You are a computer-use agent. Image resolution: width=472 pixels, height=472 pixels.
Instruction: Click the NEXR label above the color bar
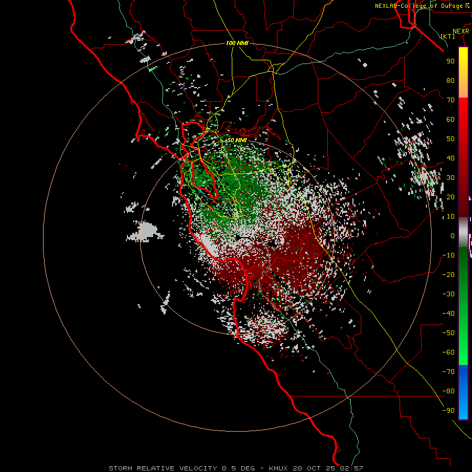click(x=461, y=31)
